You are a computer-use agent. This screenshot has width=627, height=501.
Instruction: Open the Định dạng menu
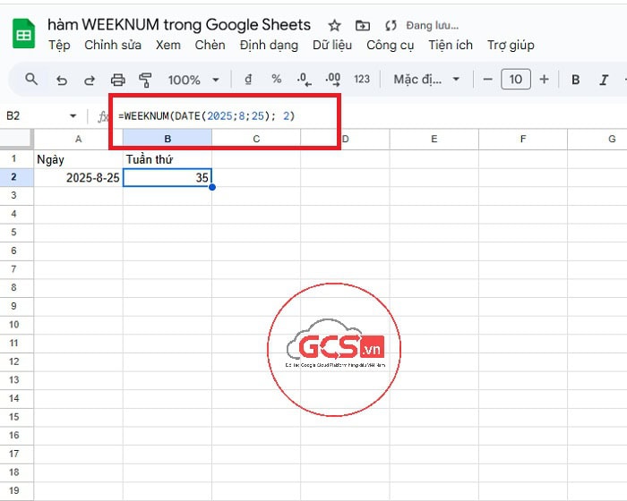pyautogui.click(x=269, y=45)
